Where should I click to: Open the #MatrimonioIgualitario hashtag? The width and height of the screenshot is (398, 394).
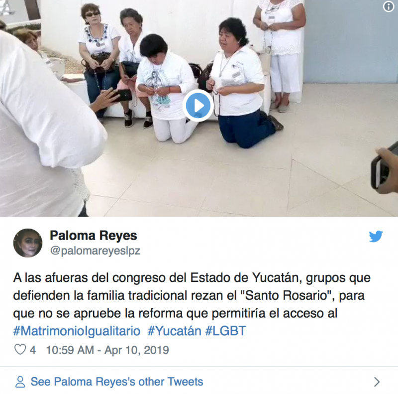pyautogui.click(x=77, y=331)
